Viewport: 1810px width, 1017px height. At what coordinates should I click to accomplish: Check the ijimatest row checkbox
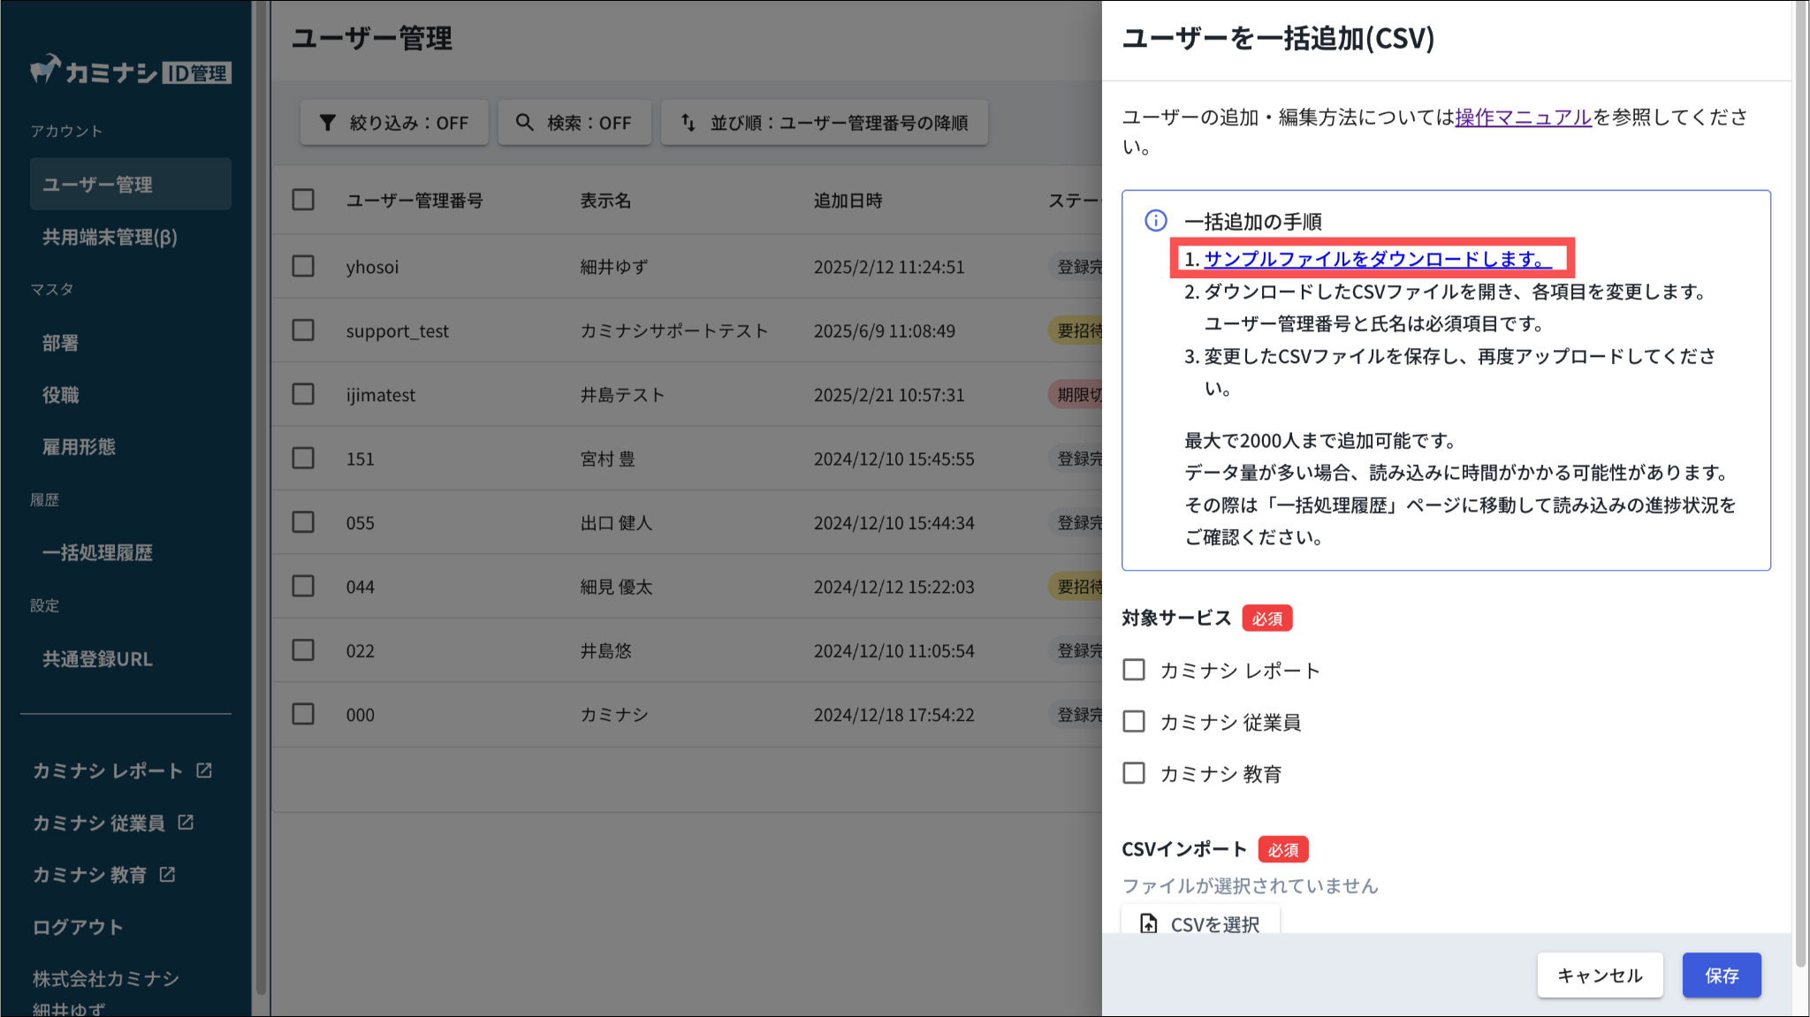coord(303,394)
